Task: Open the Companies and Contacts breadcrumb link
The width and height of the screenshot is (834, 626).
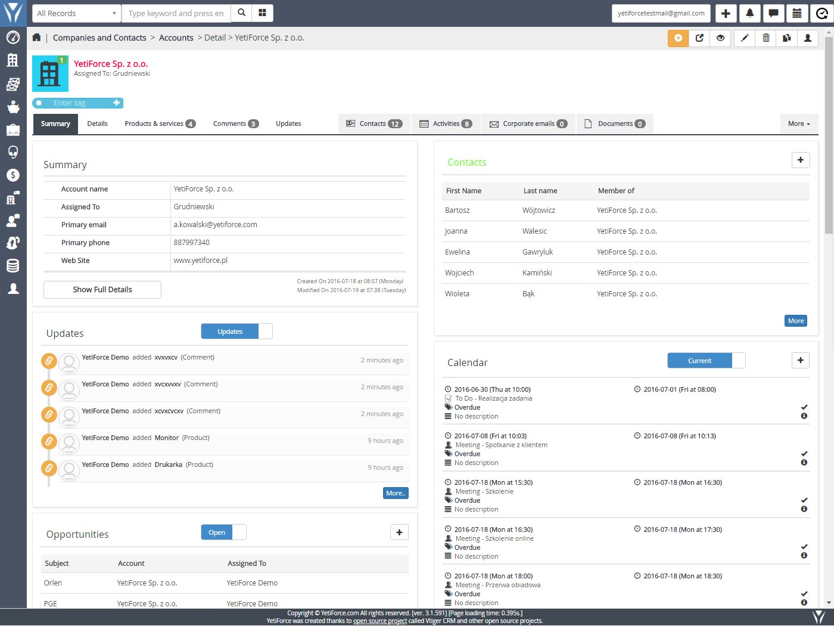Action: [x=99, y=38]
